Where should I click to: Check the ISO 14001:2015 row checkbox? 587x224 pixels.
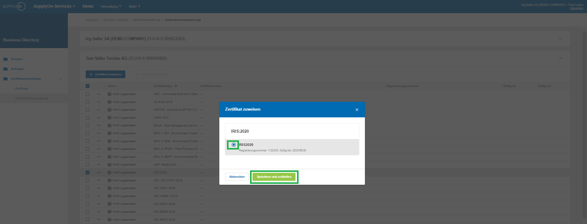(x=88, y=188)
